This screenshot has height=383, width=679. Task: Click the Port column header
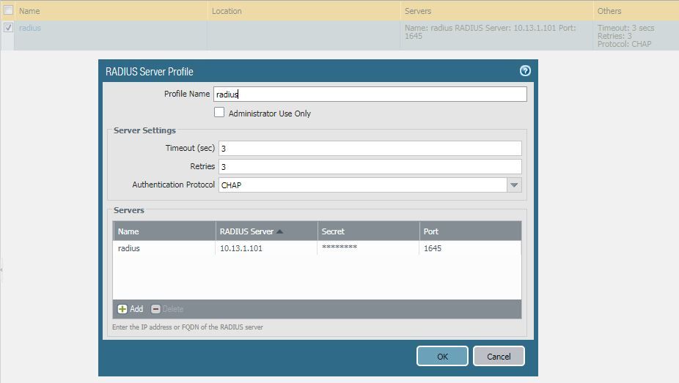coord(469,231)
